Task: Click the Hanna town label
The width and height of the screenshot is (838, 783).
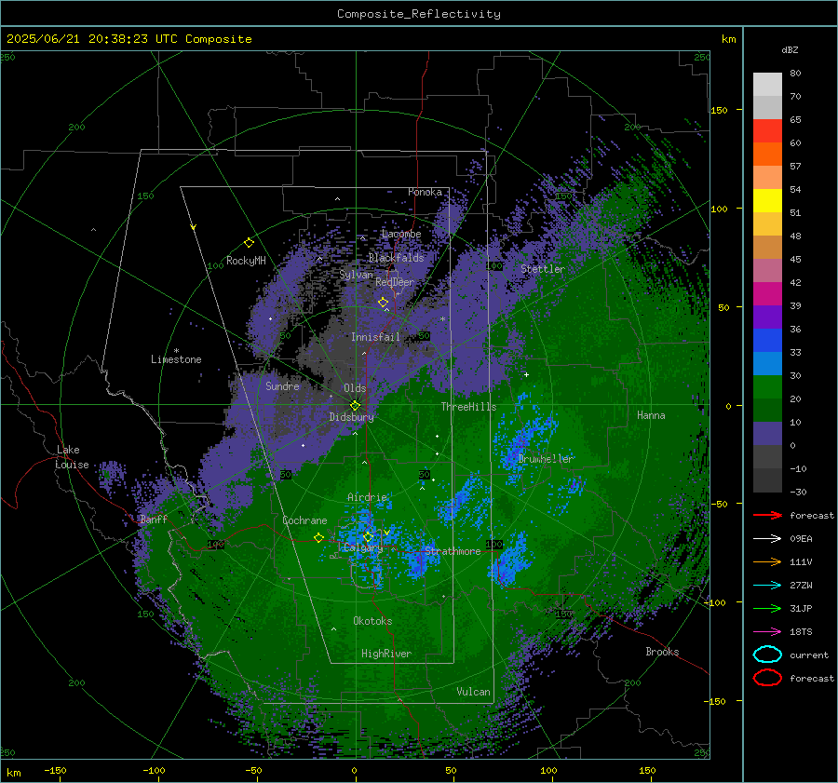Action: pyautogui.click(x=651, y=415)
